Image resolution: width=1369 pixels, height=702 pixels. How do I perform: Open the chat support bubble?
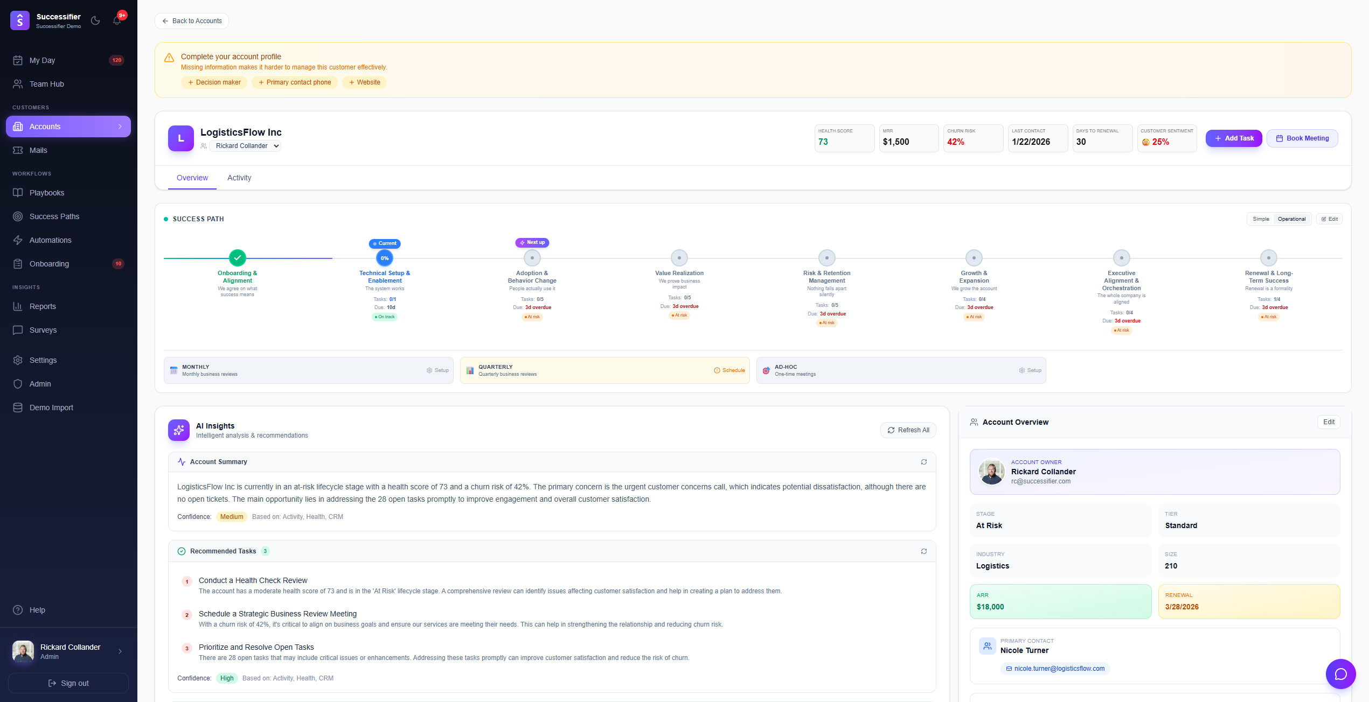click(1340, 674)
